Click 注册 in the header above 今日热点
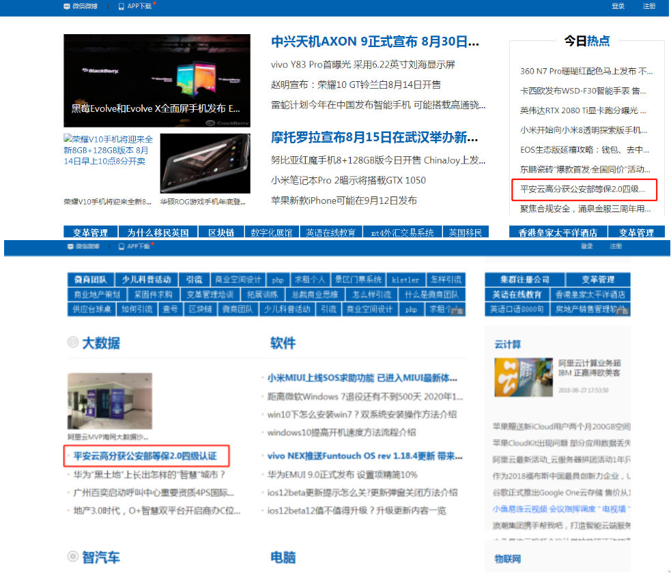Image resolution: width=671 pixels, height=573 pixels. tap(649, 6)
